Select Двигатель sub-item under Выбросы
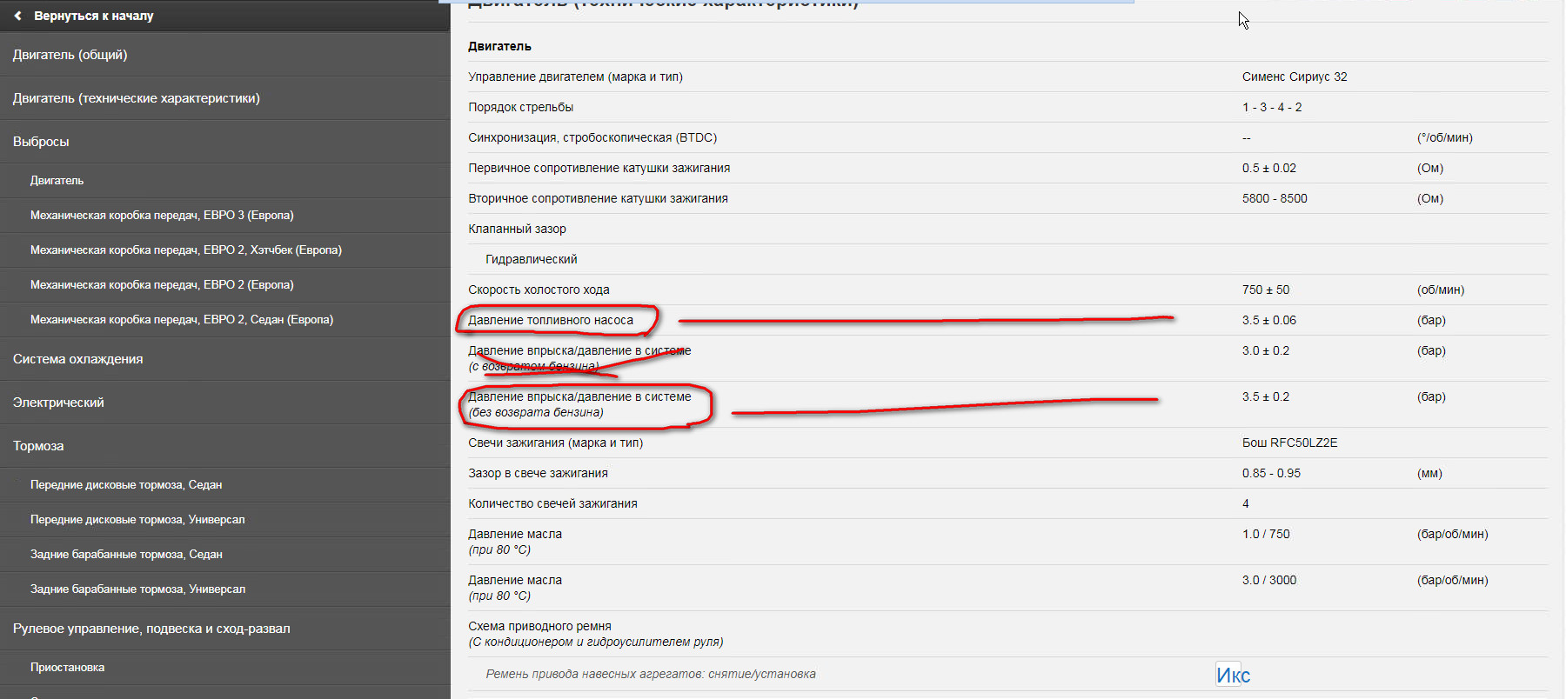Image resolution: width=1566 pixels, height=699 pixels. pyautogui.click(x=57, y=181)
